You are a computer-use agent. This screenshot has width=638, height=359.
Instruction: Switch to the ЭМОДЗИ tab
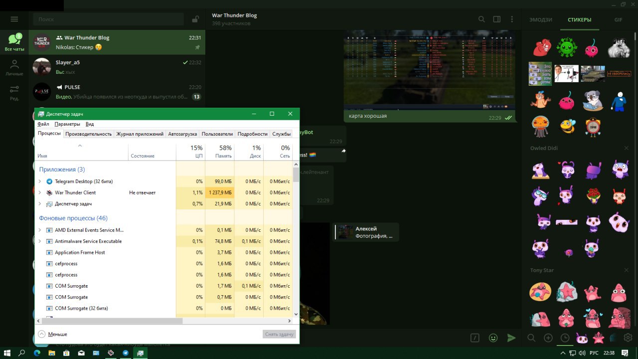pyautogui.click(x=541, y=20)
